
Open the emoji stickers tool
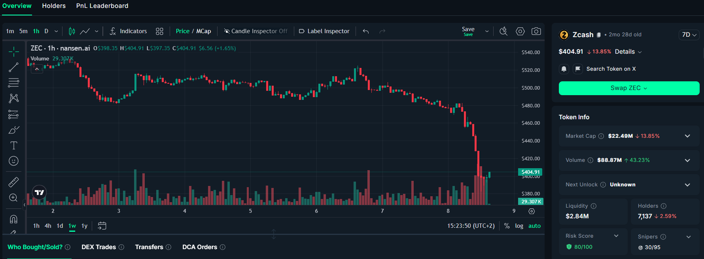13,161
